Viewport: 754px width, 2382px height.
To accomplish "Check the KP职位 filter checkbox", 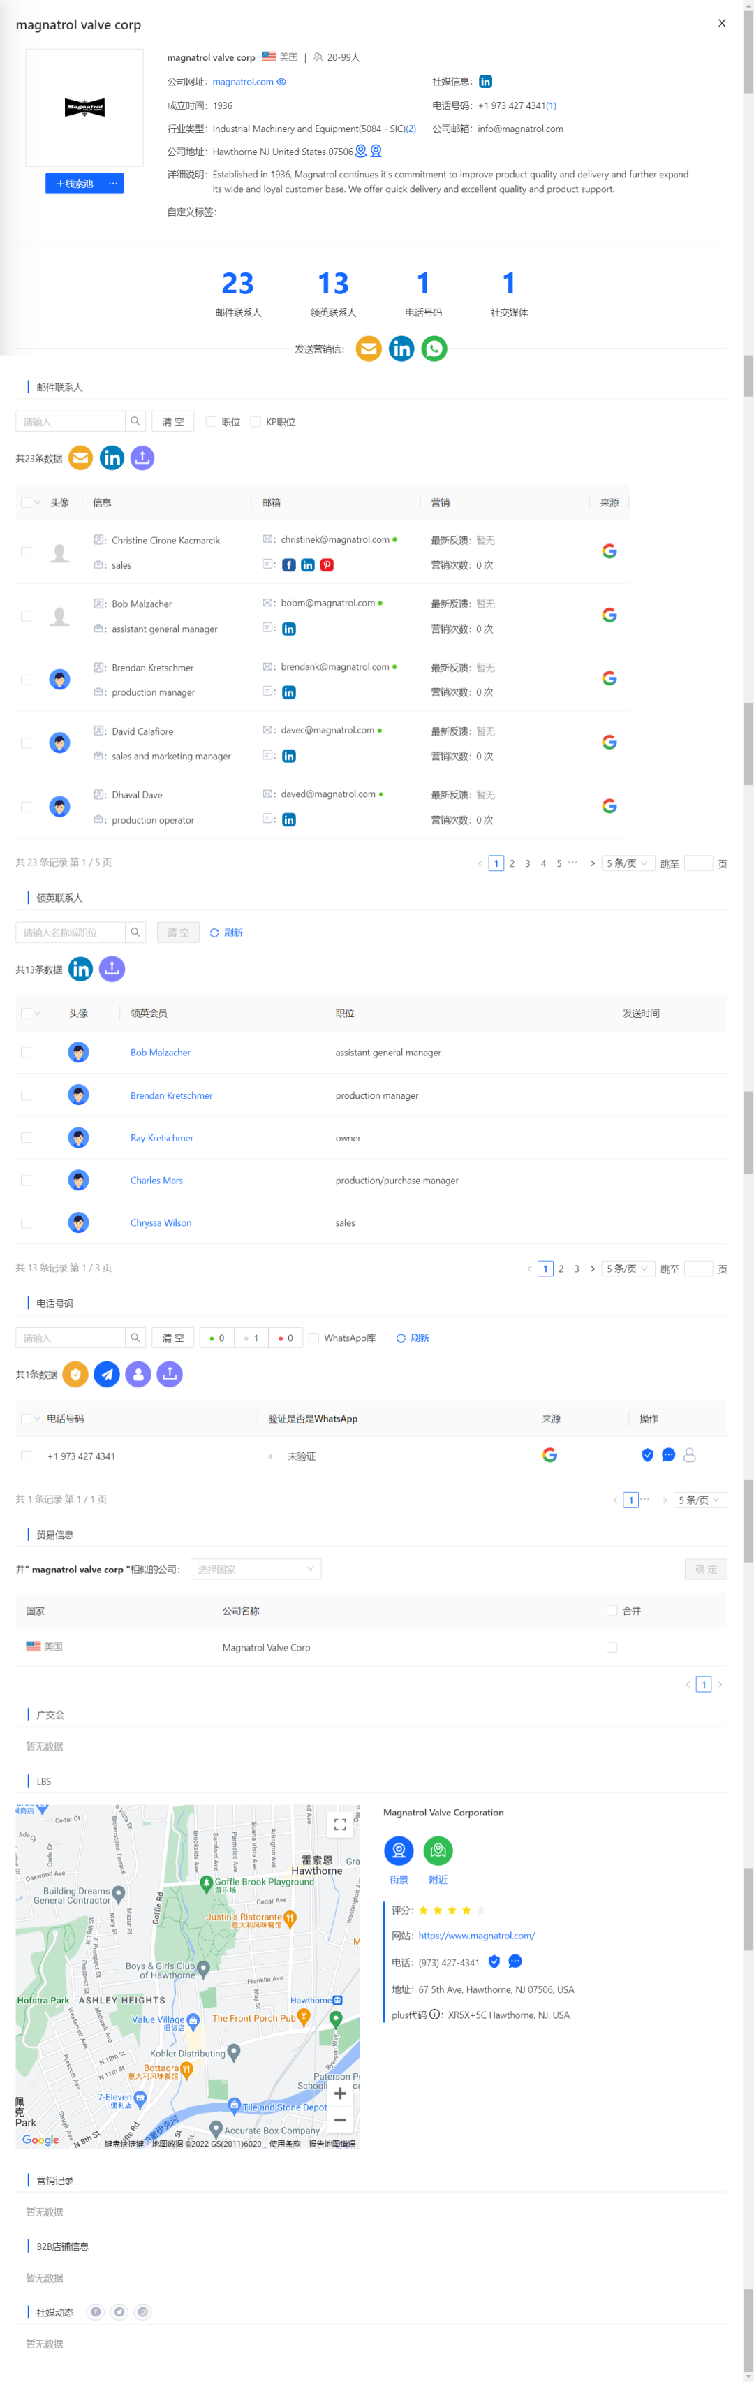I will 256,422.
